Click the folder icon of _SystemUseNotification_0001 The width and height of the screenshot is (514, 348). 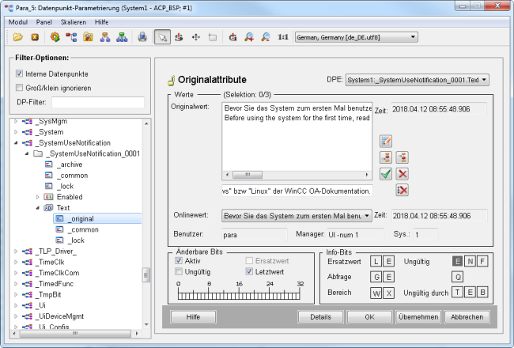click(x=39, y=153)
